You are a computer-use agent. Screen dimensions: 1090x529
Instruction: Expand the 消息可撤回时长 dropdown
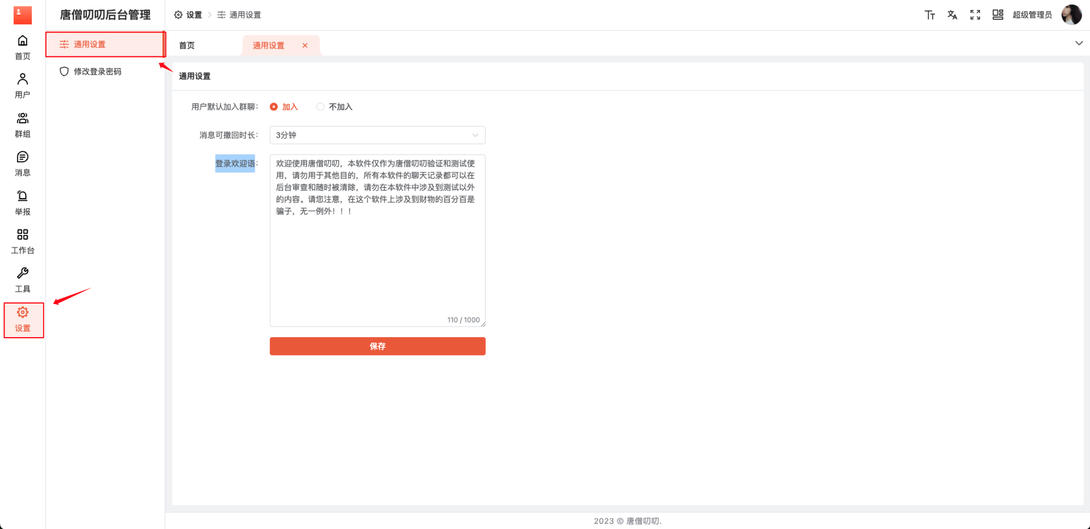click(377, 135)
